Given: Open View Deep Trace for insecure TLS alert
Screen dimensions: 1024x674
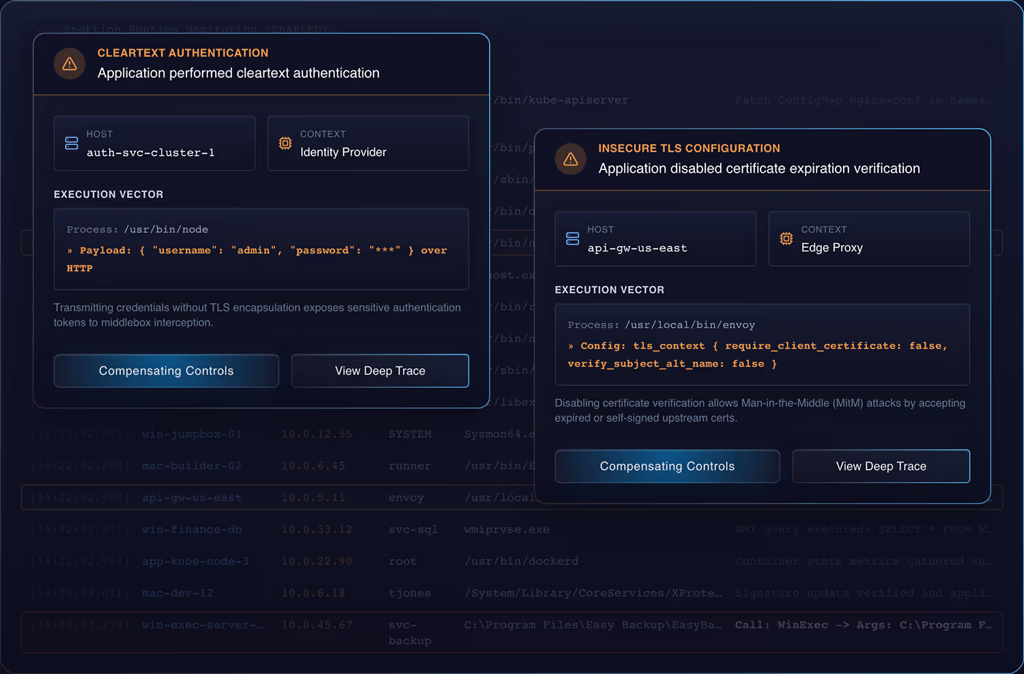Looking at the screenshot, I should 881,466.
